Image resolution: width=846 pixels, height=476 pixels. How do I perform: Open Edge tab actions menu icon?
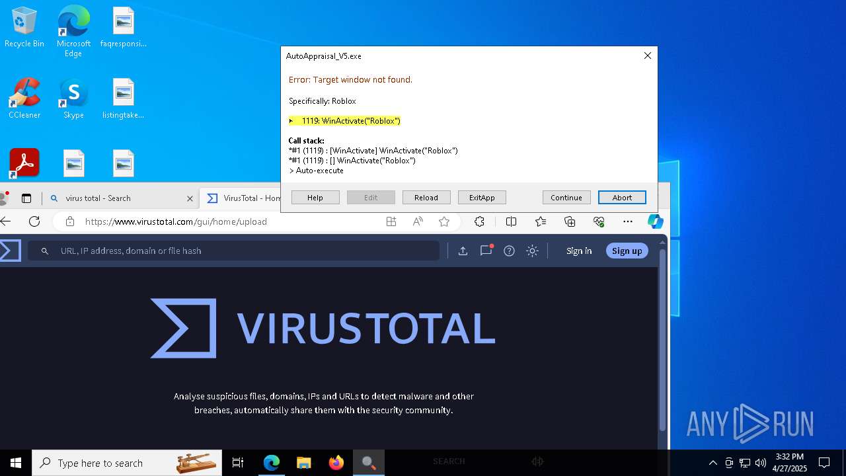tap(26, 198)
